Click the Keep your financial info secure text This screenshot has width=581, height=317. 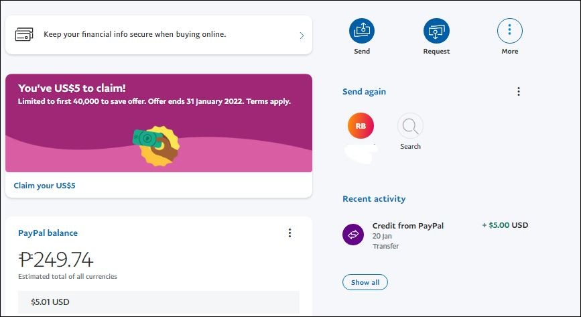[135, 34]
